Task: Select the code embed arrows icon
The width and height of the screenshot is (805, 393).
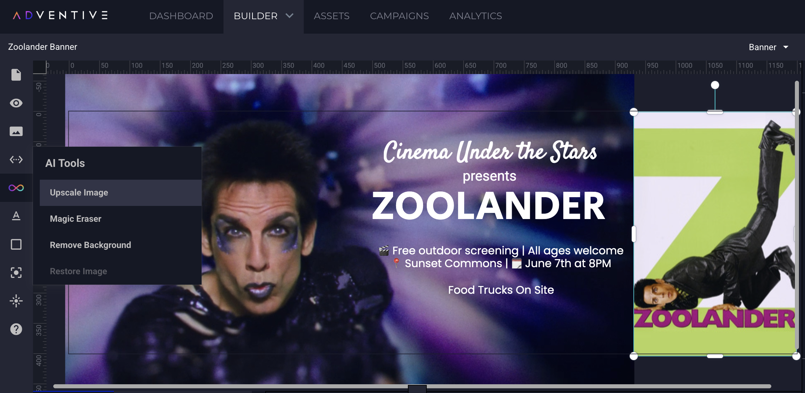Action: [x=16, y=159]
